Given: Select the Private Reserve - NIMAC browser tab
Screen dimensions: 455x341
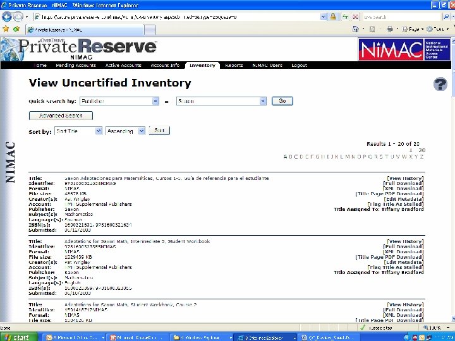Looking at the screenshot, I should [x=85, y=30].
